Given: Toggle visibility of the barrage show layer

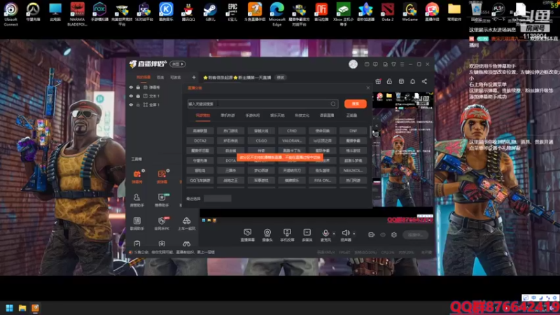Looking at the screenshot, I should click(131, 87).
